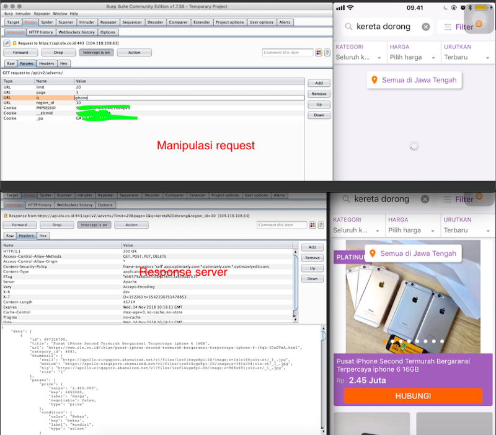Image resolution: width=496 pixels, height=435 pixels.
Task: Toggle 'Intercept is on' in the request window
Action: (96, 53)
